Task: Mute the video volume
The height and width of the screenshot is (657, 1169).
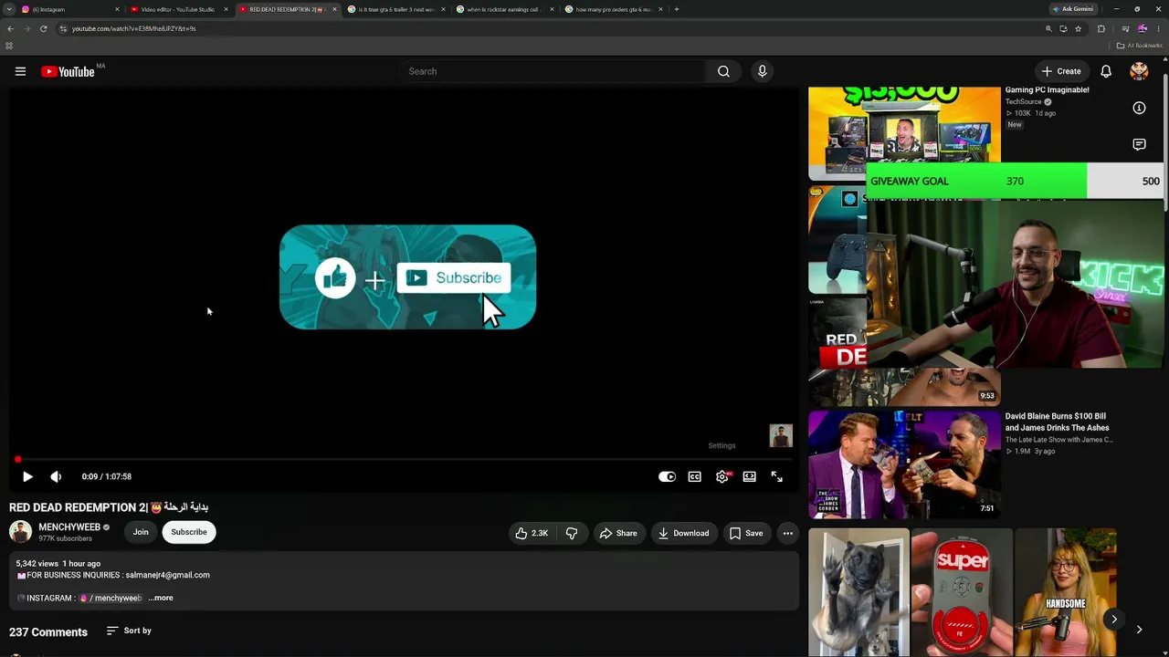Action: 56,476
